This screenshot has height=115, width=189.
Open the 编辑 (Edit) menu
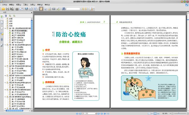pos(12,5)
